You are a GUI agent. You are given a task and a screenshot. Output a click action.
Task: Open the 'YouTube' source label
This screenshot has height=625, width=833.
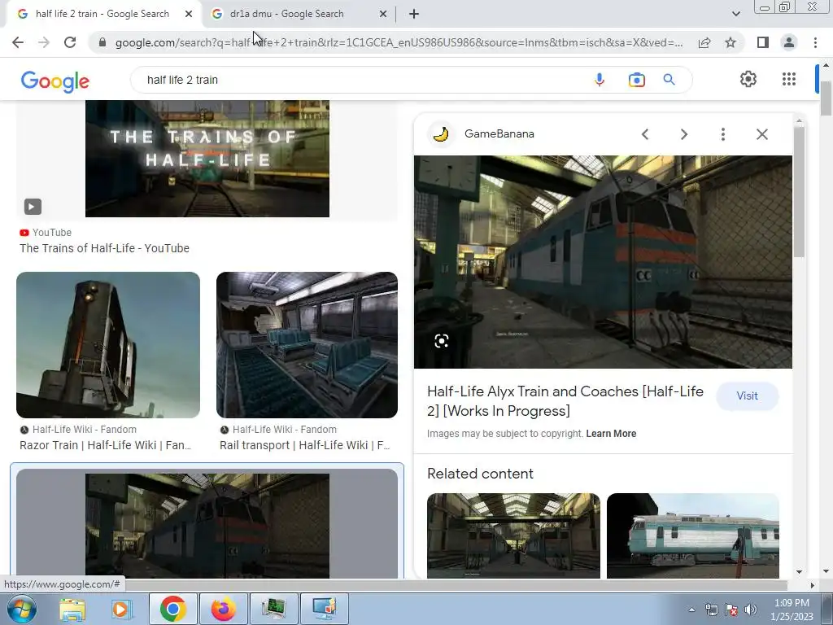click(x=51, y=232)
